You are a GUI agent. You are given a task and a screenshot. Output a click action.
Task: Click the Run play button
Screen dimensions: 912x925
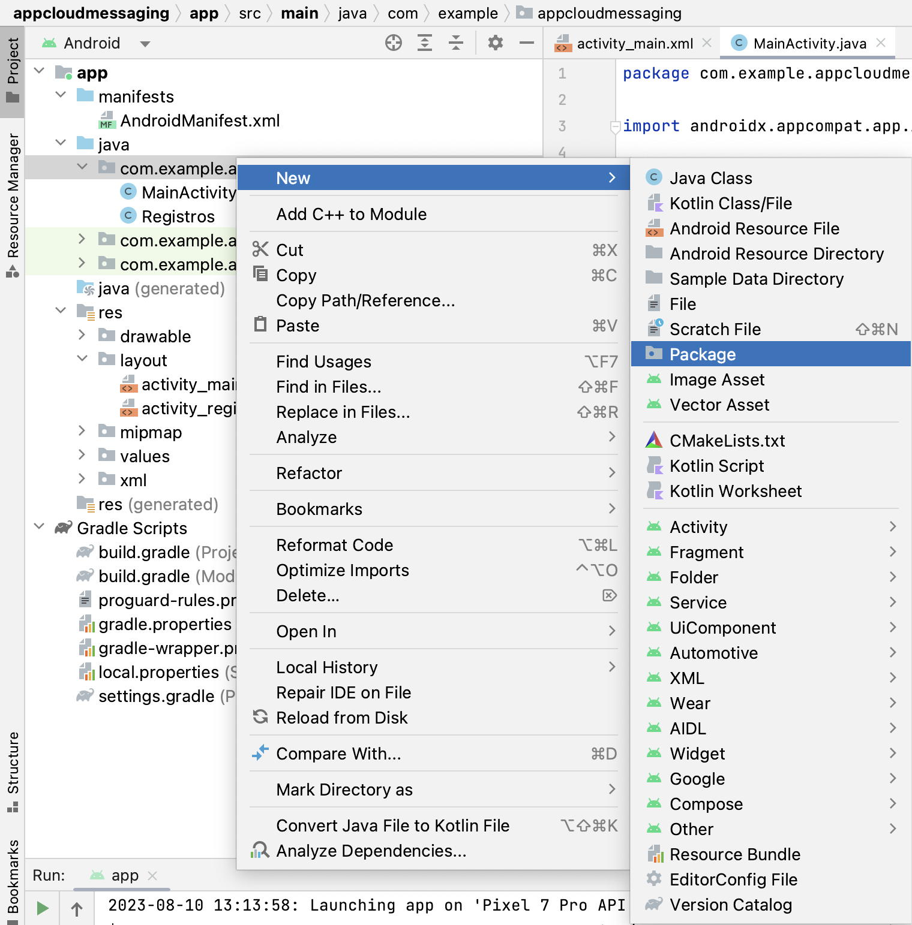point(43,908)
